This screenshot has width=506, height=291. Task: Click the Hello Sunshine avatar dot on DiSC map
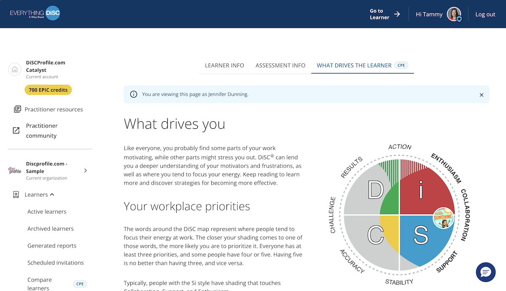[x=443, y=218]
